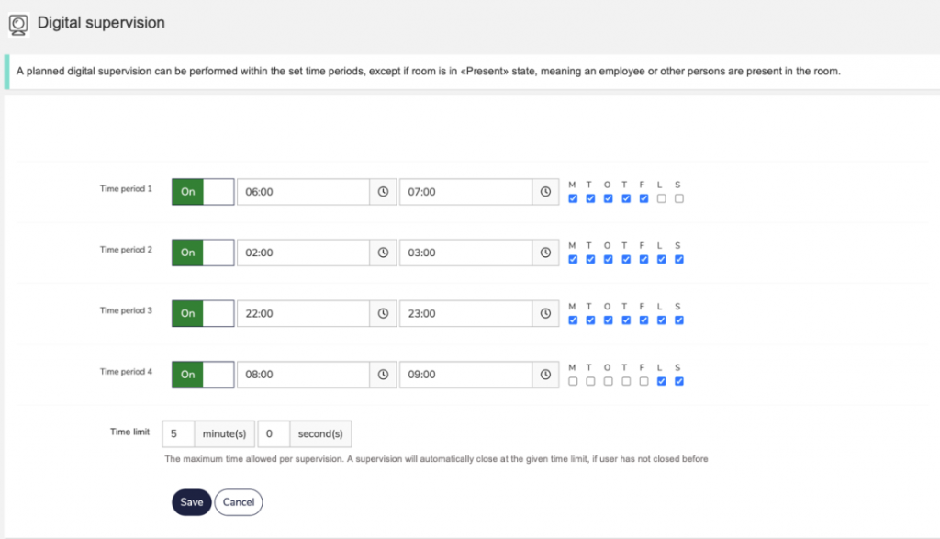The image size is (940, 539).
Task: Open clock picker for Time period 1 end
Action: [545, 192]
